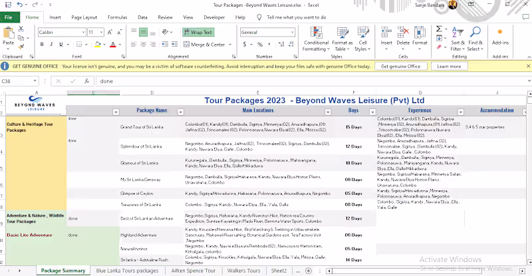The width and height of the screenshot is (532, 276).
Task: Open Days column filter dropdown
Action: [372, 112]
